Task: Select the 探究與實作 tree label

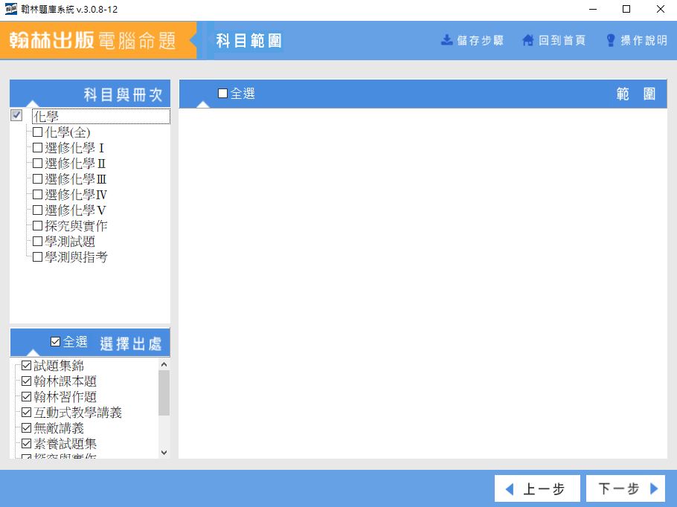Action: (76, 226)
